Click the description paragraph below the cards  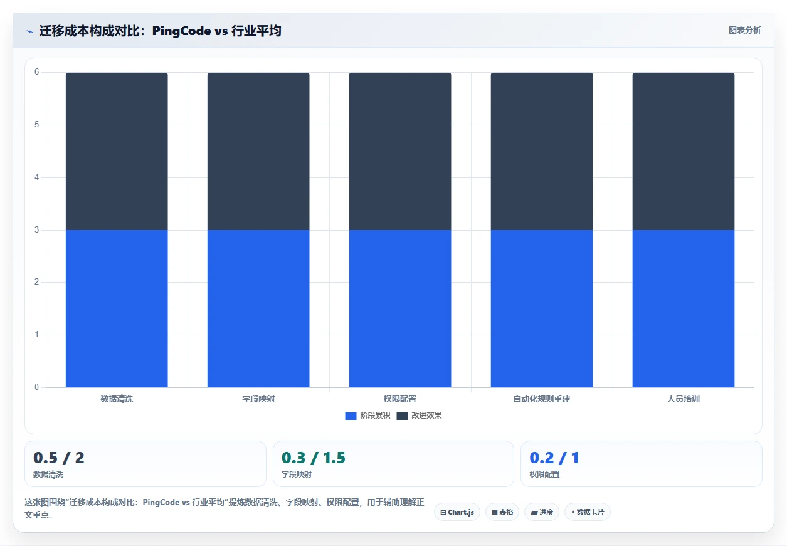[x=224, y=508]
